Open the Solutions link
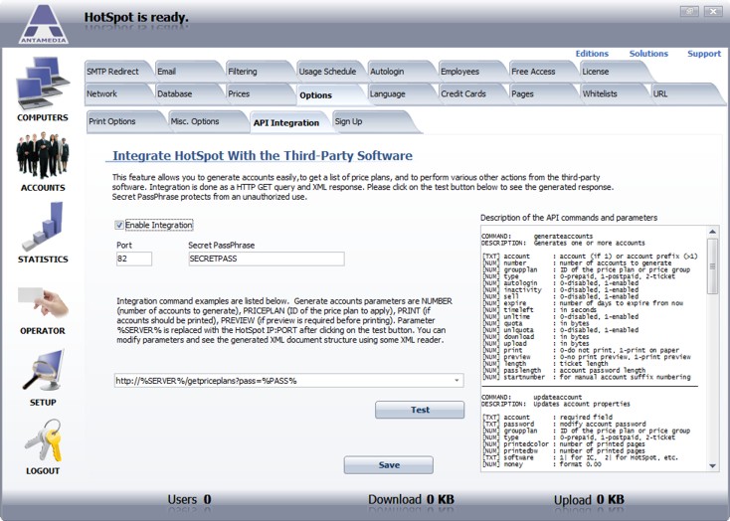 pyautogui.click(x=648, y=54)
